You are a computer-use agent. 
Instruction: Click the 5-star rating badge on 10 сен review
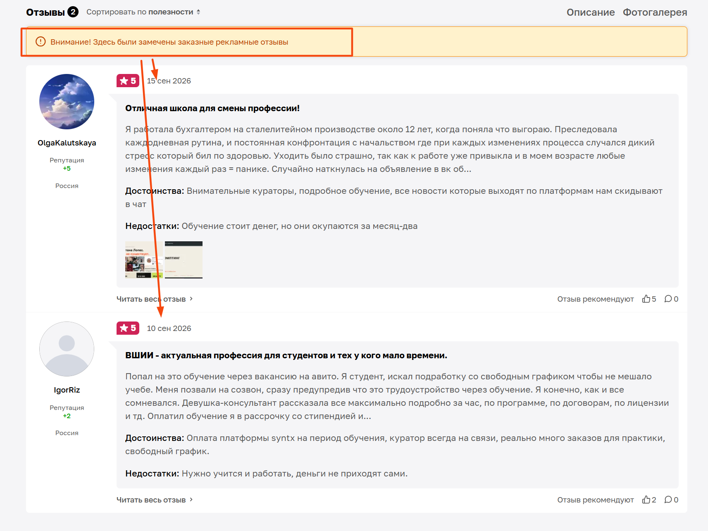[128, 328]
